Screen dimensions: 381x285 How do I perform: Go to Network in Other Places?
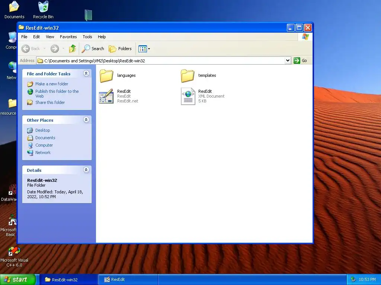click(x=43, y=153)
